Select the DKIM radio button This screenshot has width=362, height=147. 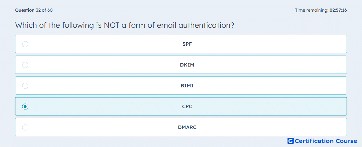coord(25,65)
